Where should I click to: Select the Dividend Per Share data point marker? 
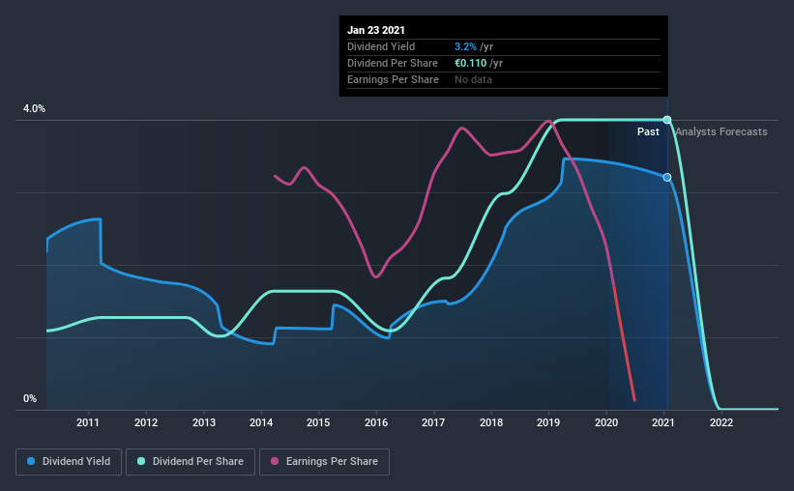point(667,120)
